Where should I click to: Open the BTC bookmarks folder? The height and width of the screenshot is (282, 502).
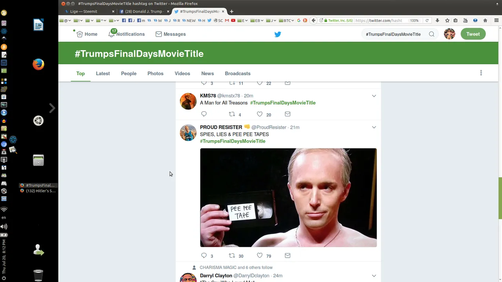286,20
